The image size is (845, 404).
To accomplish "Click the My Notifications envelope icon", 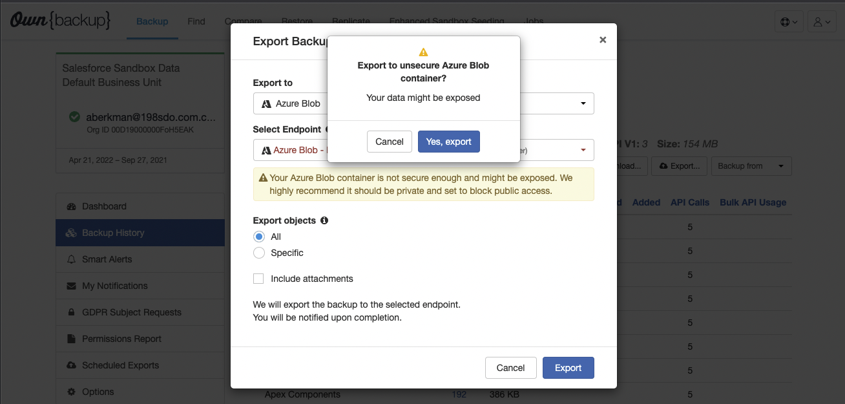I will (71, 286).
